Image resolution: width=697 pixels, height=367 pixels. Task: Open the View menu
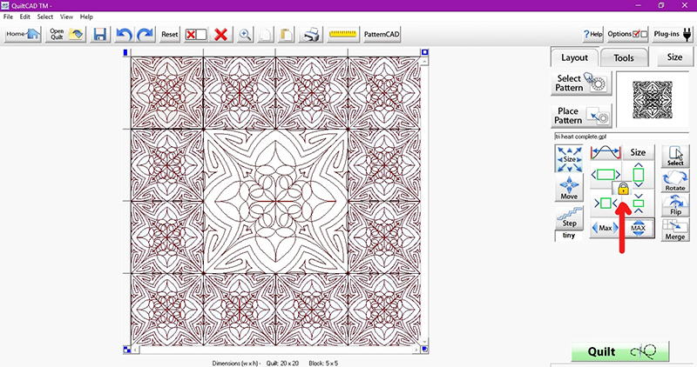(x=66, y=17)
